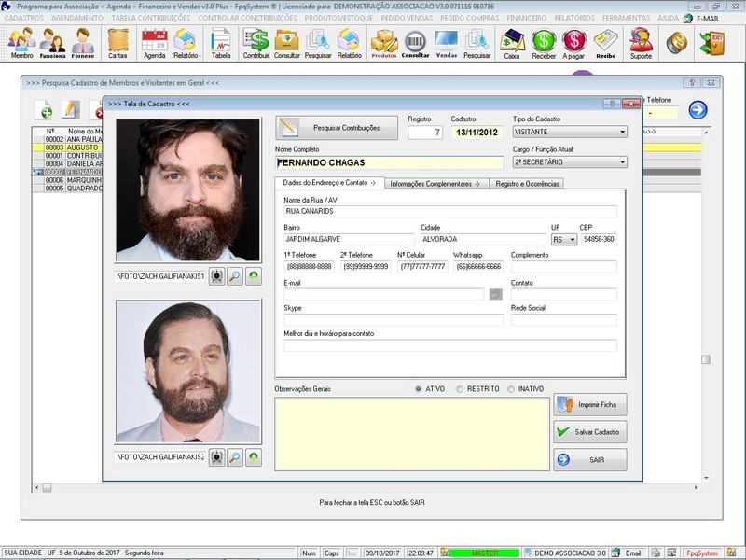The image size is (746, 560).
Task: Open the Suporte icon
Action: pyautogui.click(x=641, y=43)
